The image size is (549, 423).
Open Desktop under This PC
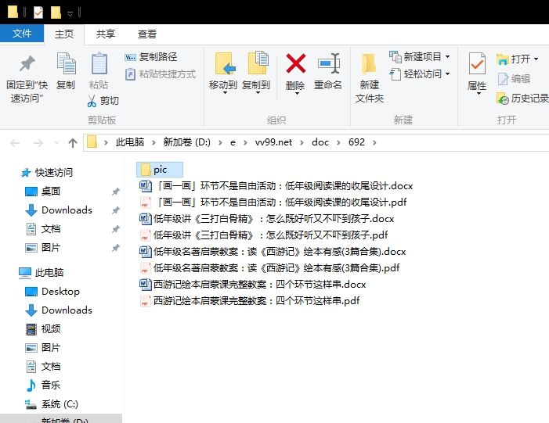52,292
